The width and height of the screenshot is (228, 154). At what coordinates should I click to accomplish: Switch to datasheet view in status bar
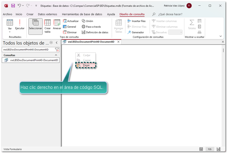pos(201,149)
